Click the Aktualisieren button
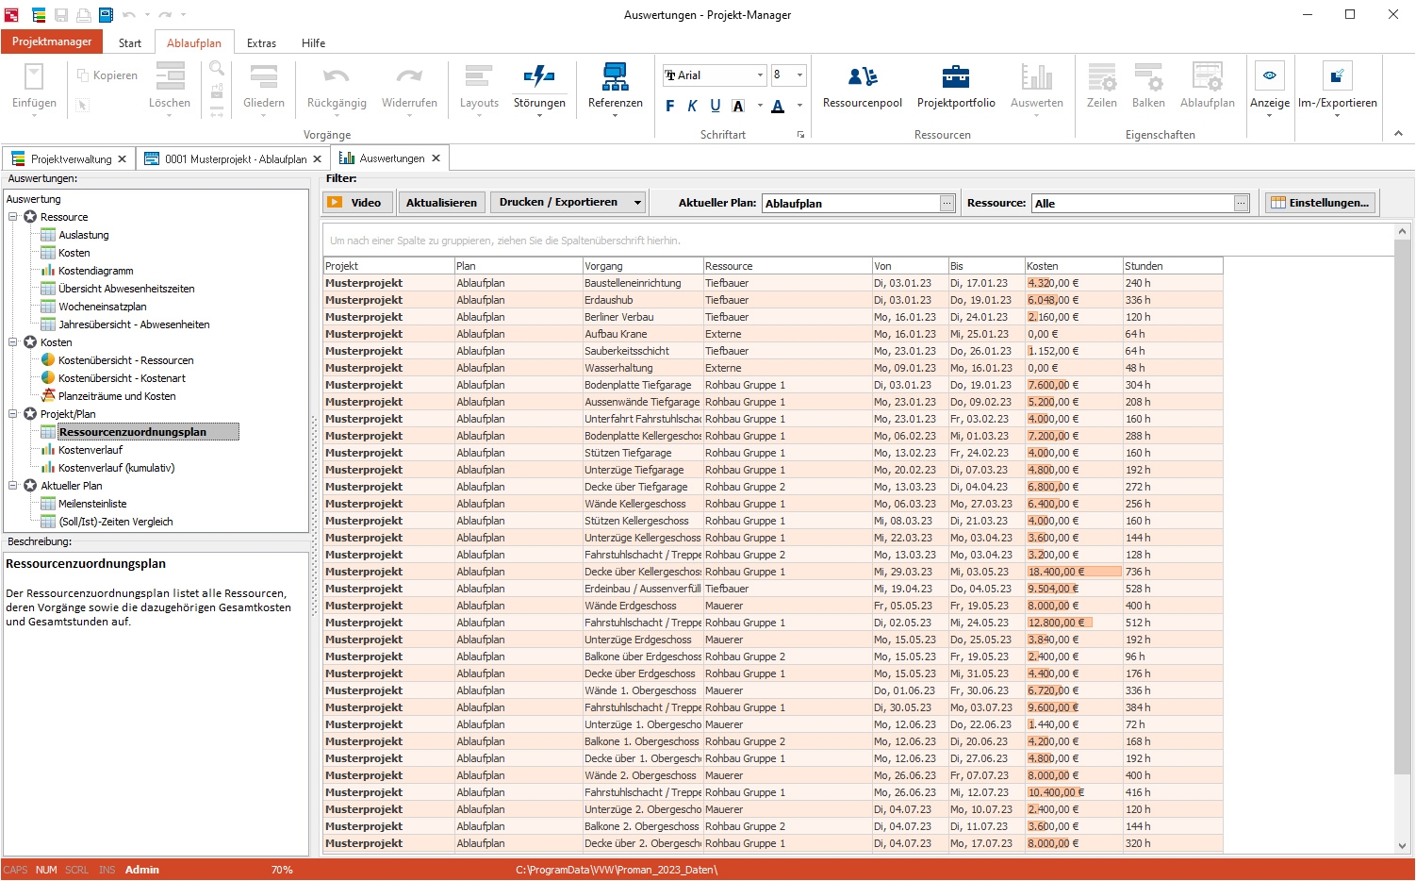 [x=441, y=203]
